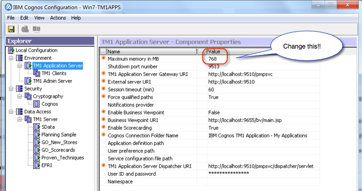The image size is (362, 191).
Task: Open the Edit menu
Action: pyautogui.click(x=24, y=18)
